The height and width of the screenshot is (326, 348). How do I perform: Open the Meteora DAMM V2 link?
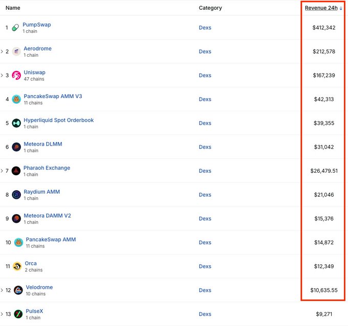(47, 216)
